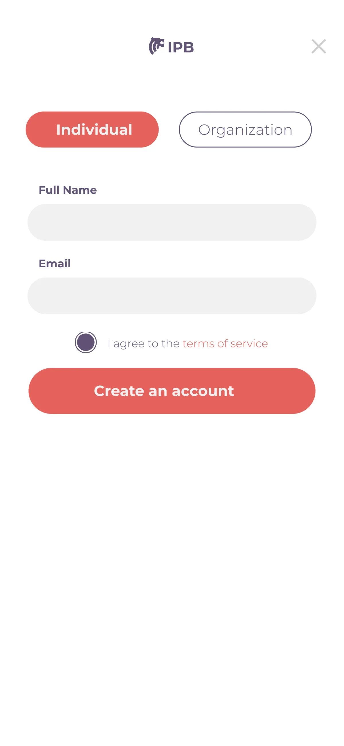
Task: Click the Full Name label
Action: pyautogui.click(x=68, y=190)
